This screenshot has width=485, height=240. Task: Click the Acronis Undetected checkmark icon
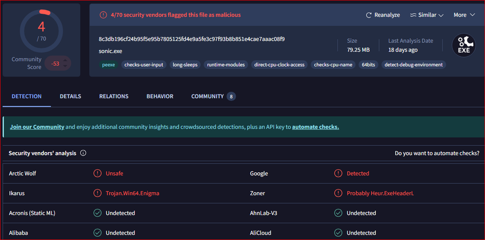(97, 213)
